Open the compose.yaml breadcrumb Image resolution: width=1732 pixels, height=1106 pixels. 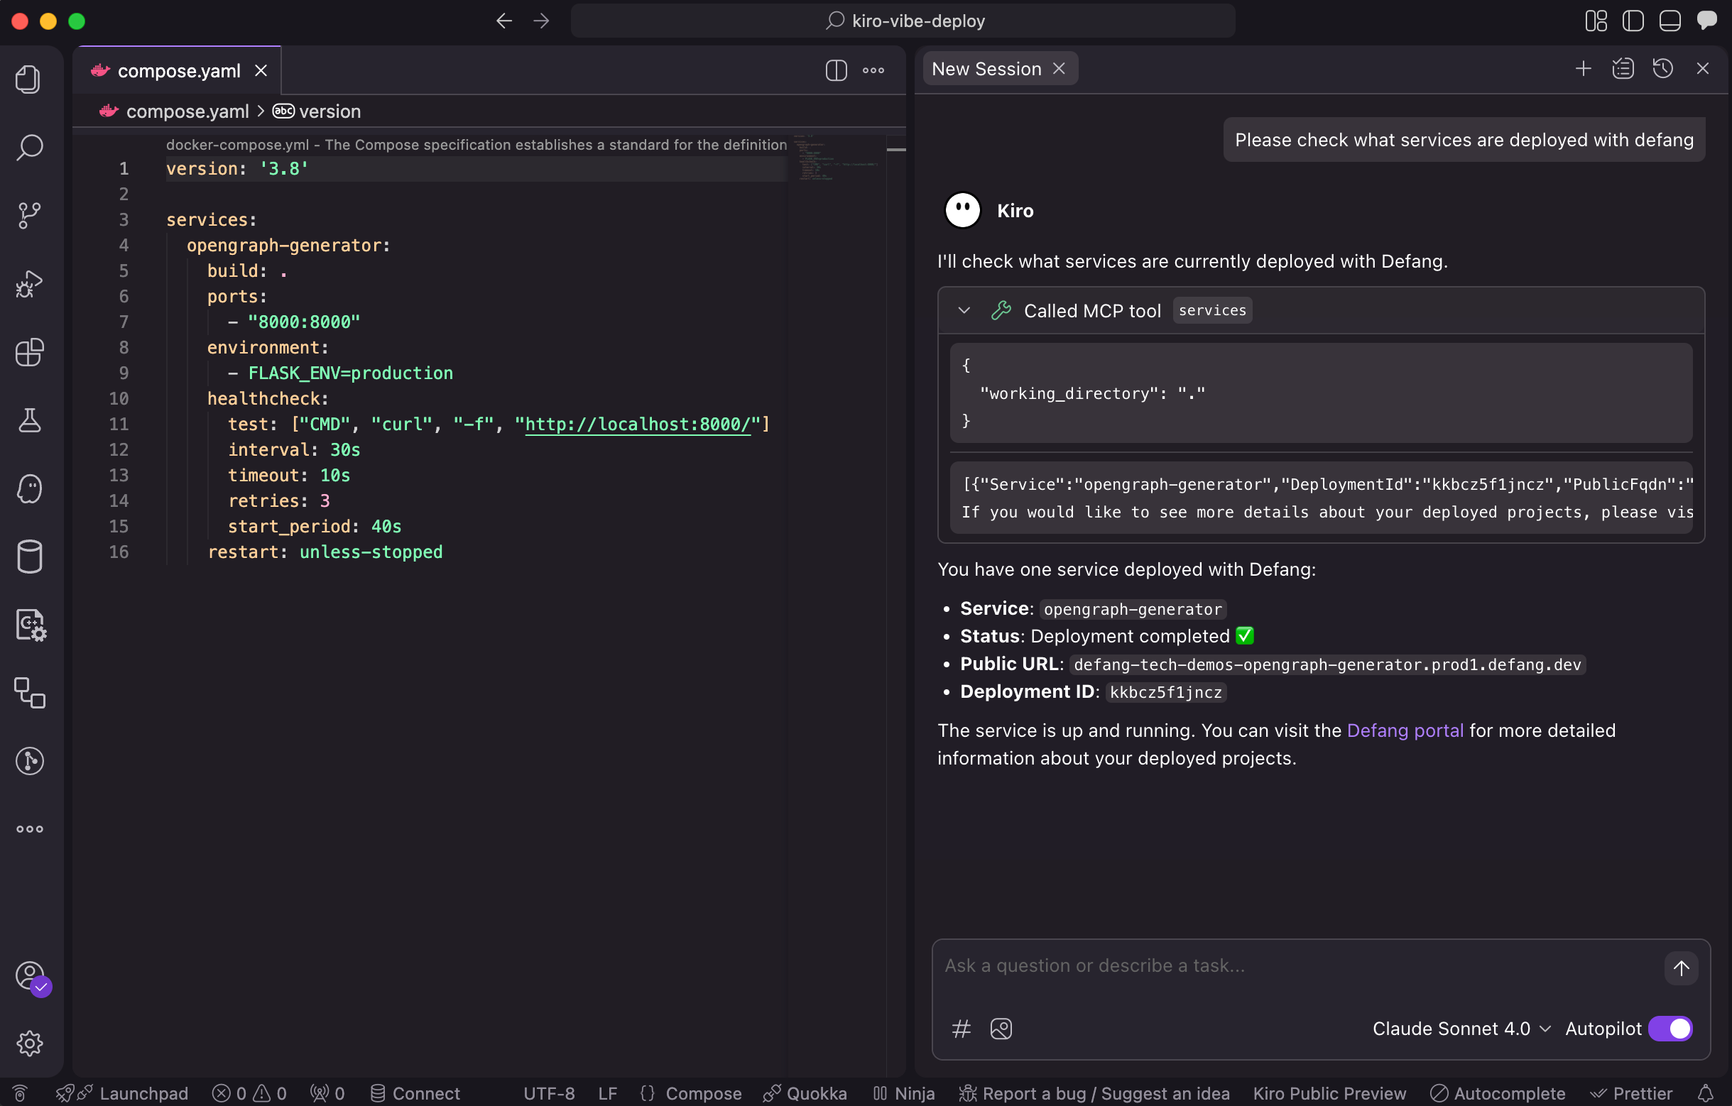pos(175,111)
